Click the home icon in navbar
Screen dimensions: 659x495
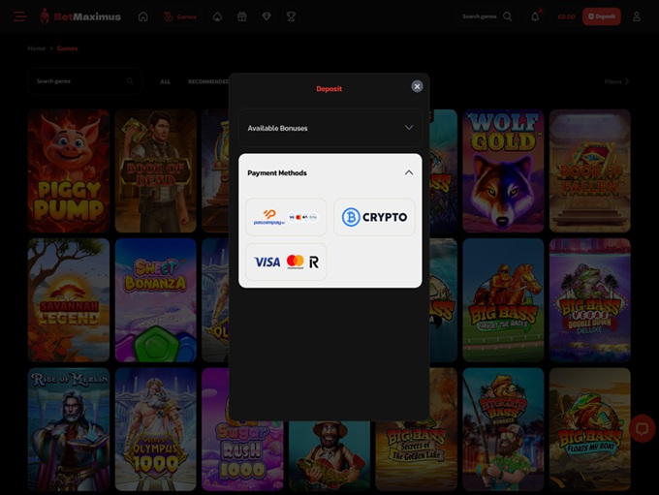click(143, 16)
